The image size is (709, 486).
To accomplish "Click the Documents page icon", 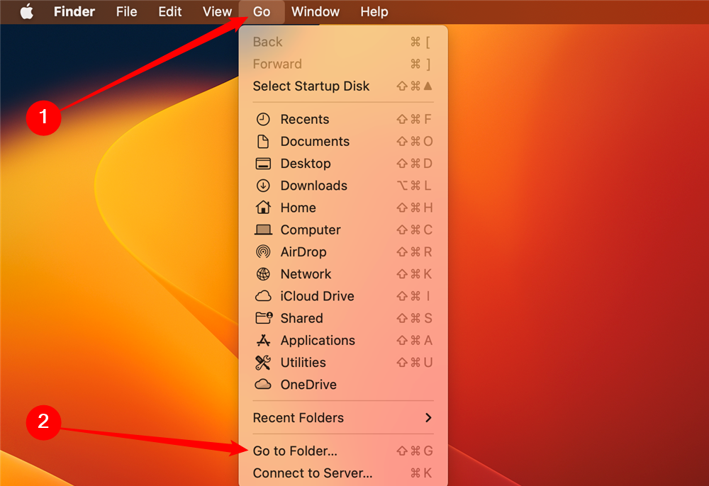I will [263, 142].
